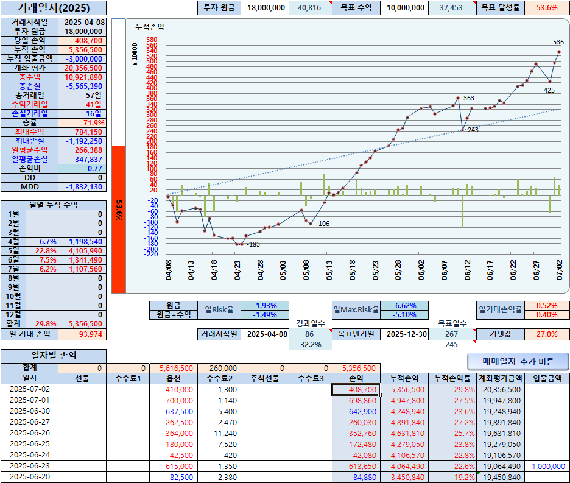Click the red goal-progress bar fill
Screen dimensions: 570x483
[119, 219]
